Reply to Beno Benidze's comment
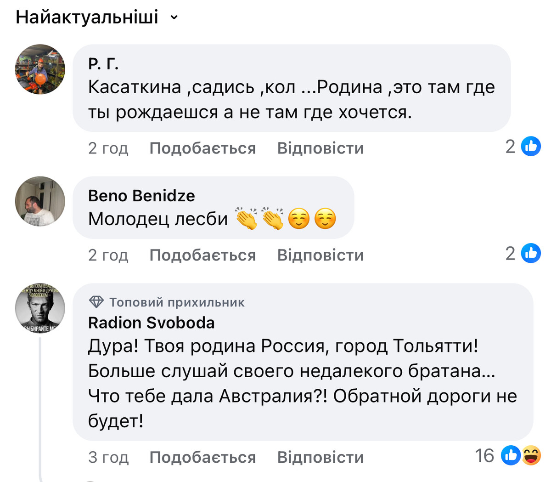The height and width of the screenshot is (482, 551). [x=320, y=255]
